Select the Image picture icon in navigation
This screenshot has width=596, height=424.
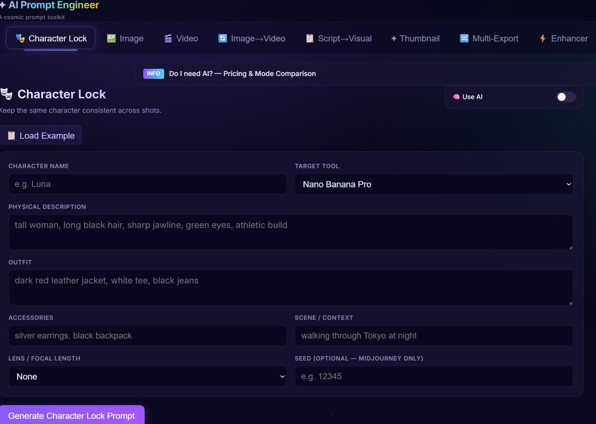click(111, 38)
